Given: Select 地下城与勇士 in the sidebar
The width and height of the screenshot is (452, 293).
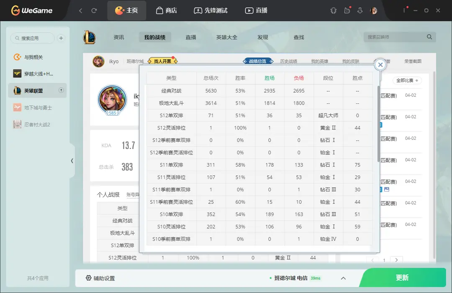Looking at the screenshot, I should point(38,108).
